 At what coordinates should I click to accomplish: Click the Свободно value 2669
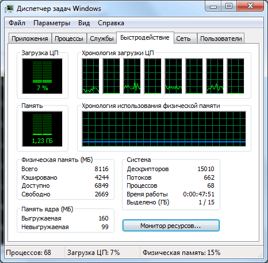[102, 194]
